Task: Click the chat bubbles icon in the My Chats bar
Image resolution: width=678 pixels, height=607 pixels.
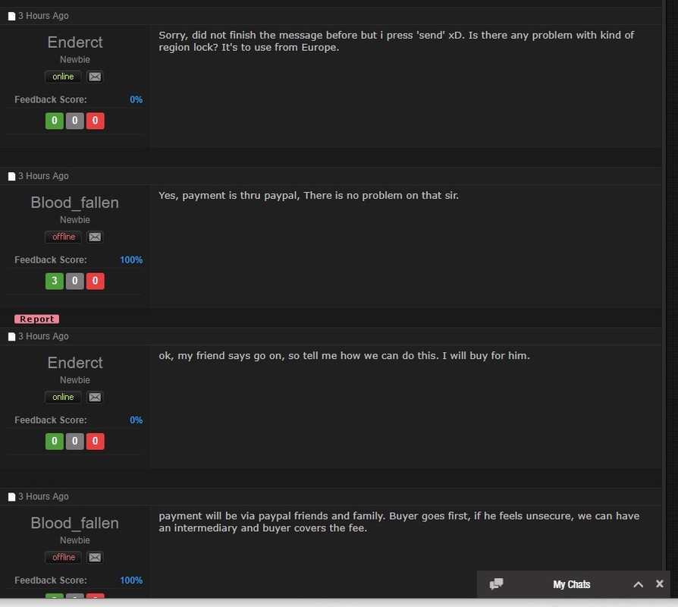Action: point(496,584)
